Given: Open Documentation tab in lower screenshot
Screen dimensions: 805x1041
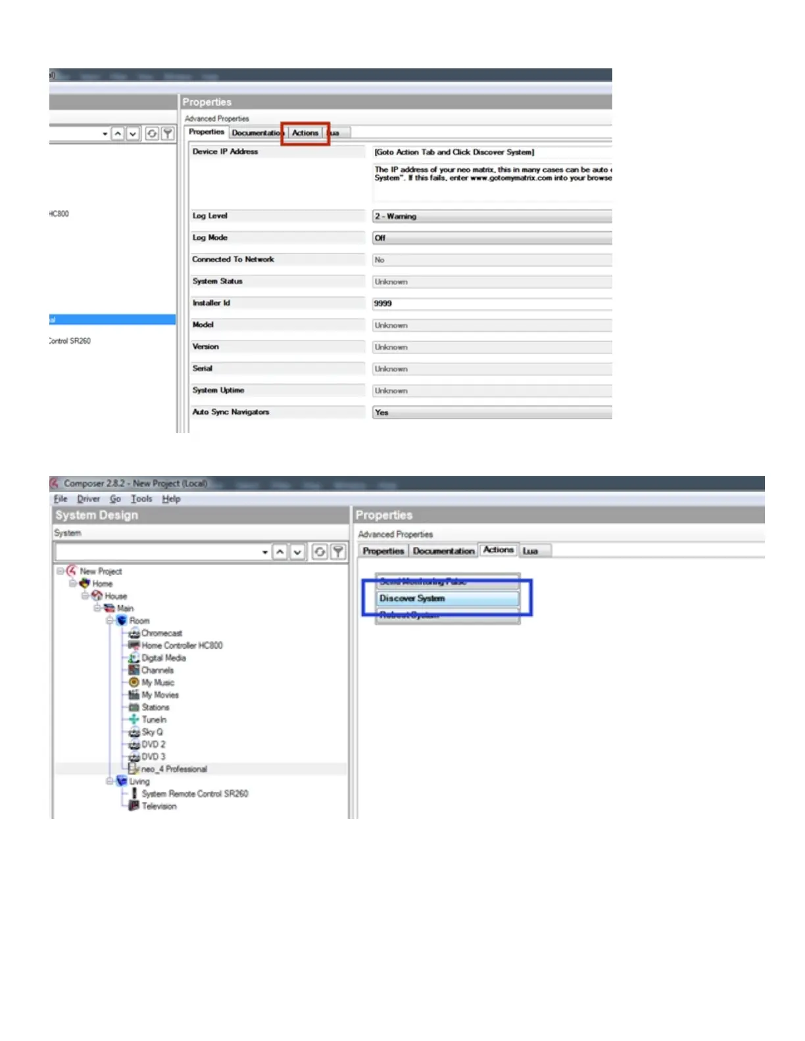Looking at the screenshot, I should [x=443, y=551].
